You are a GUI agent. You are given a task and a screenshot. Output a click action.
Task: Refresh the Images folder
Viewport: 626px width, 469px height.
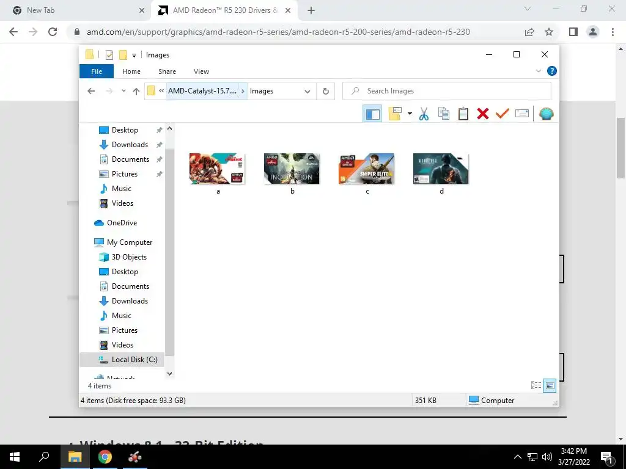coord(326,92)
